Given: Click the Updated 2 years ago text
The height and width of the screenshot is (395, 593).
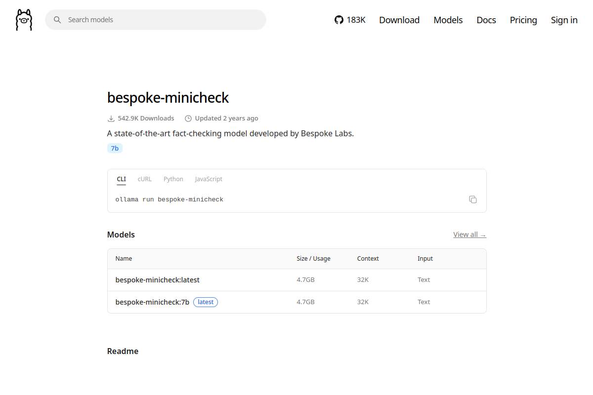Looking at the screenshot, I should (226, 118).
